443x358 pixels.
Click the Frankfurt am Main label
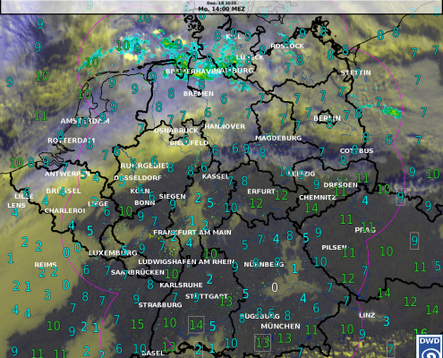192,233
